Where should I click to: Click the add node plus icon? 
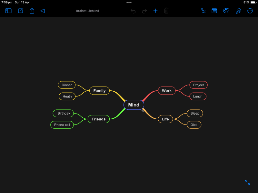point(155,11)
